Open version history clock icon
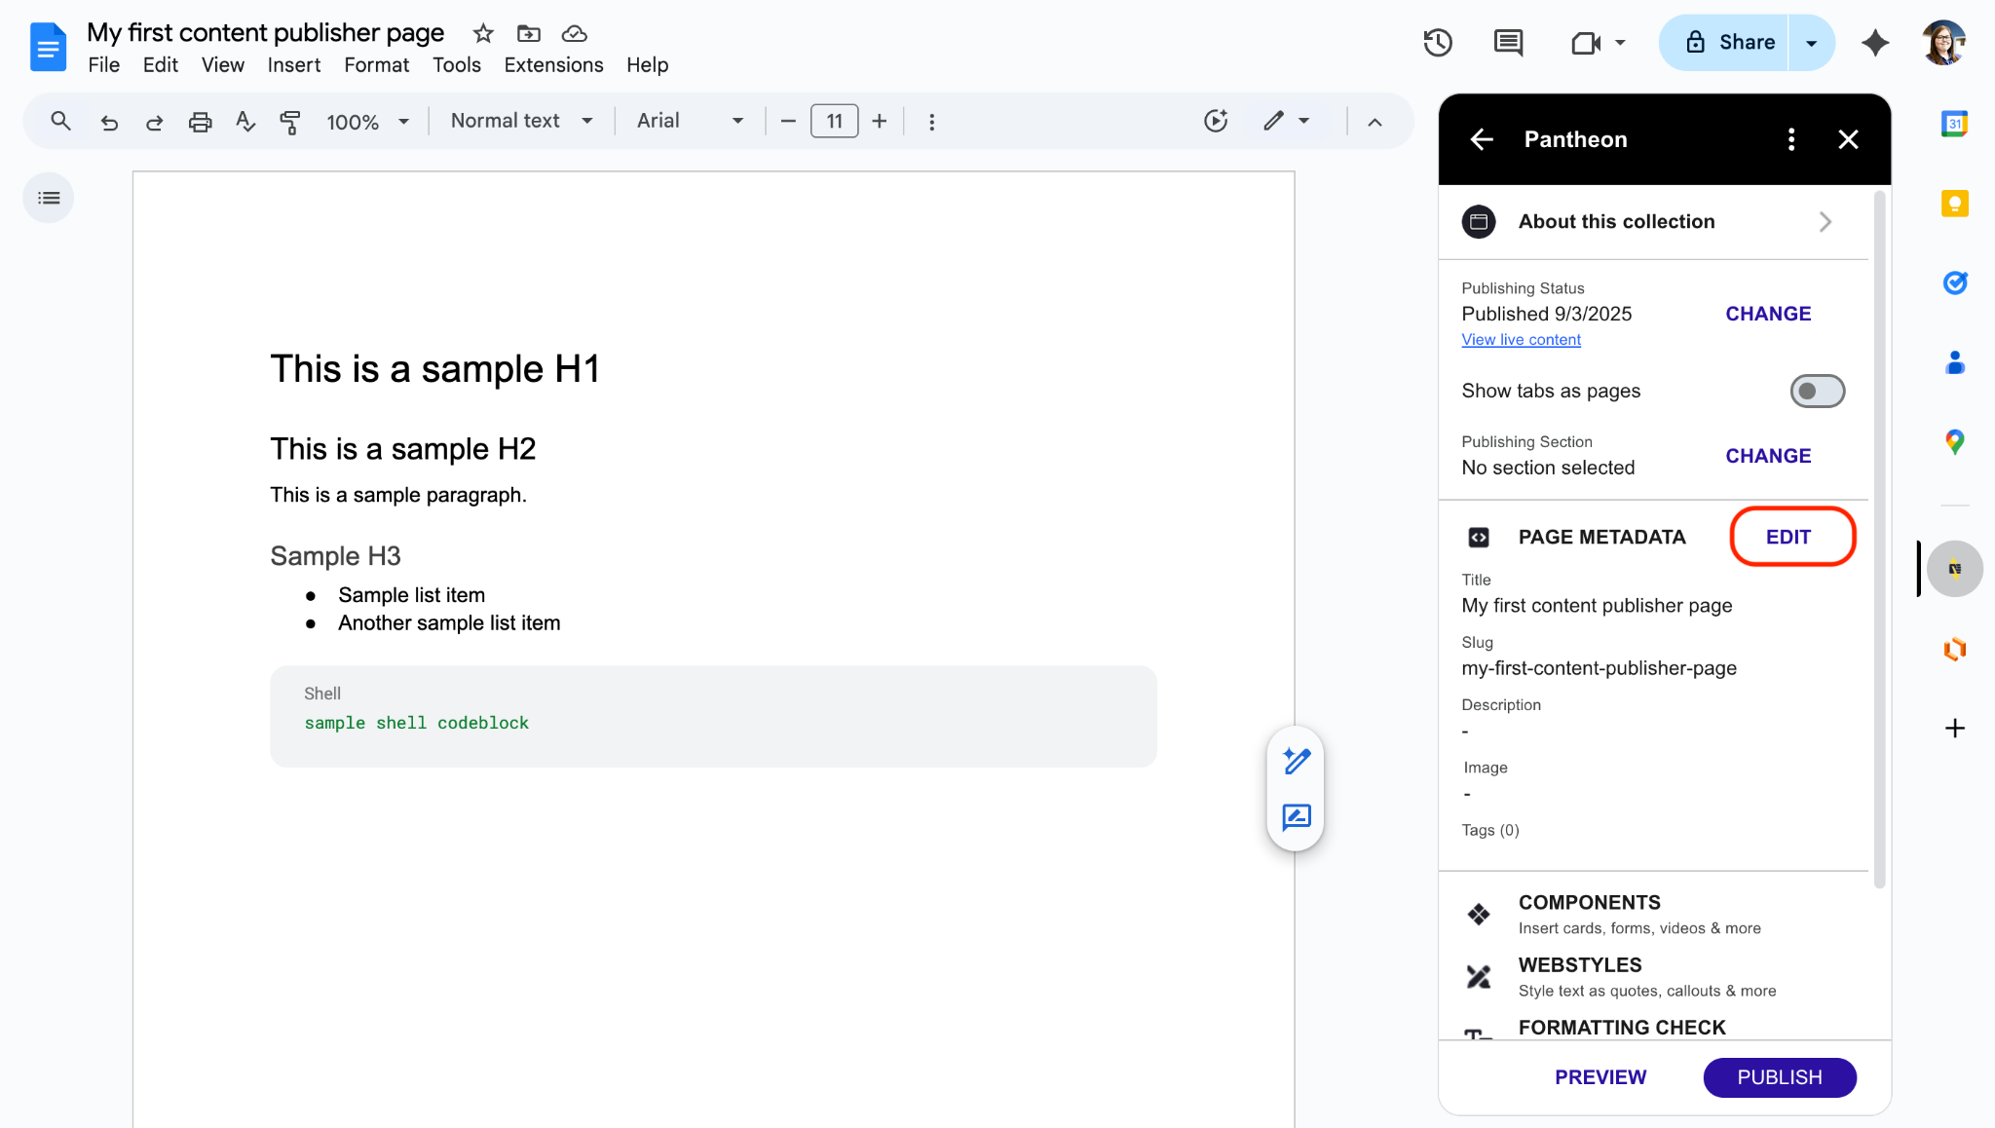 point(1438,43)
